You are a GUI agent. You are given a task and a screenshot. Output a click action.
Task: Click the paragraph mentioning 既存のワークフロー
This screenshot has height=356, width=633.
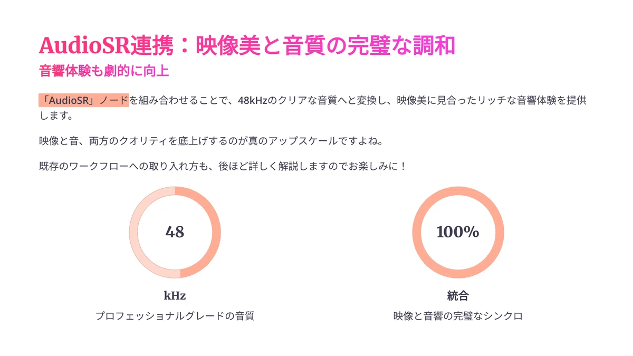223,166
